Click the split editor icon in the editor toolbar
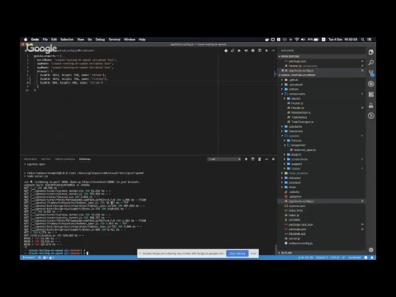This screenshot has width=396, height=297. tap(260, 50)
